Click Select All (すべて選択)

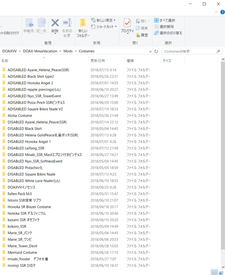pos(165,20)
